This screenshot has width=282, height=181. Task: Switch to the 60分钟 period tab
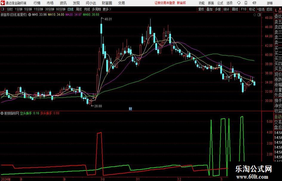(x=61, y=9)
